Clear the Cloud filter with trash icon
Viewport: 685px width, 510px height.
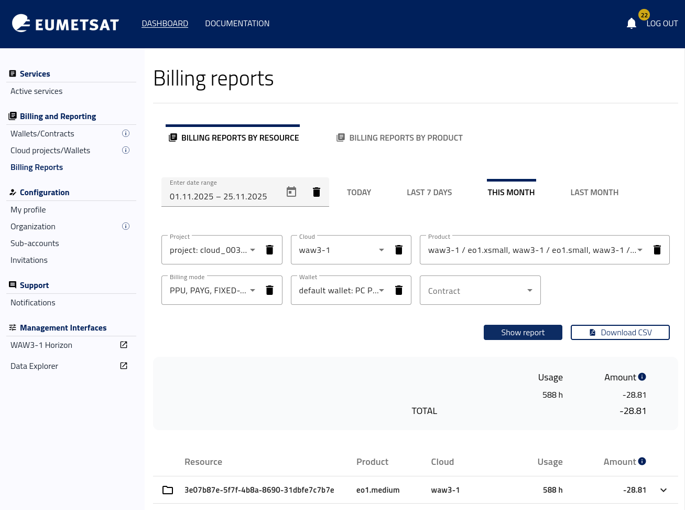point(399,250)
